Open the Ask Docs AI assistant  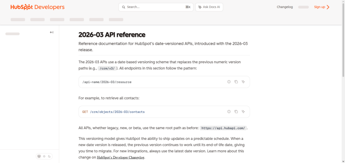point(209,7)
